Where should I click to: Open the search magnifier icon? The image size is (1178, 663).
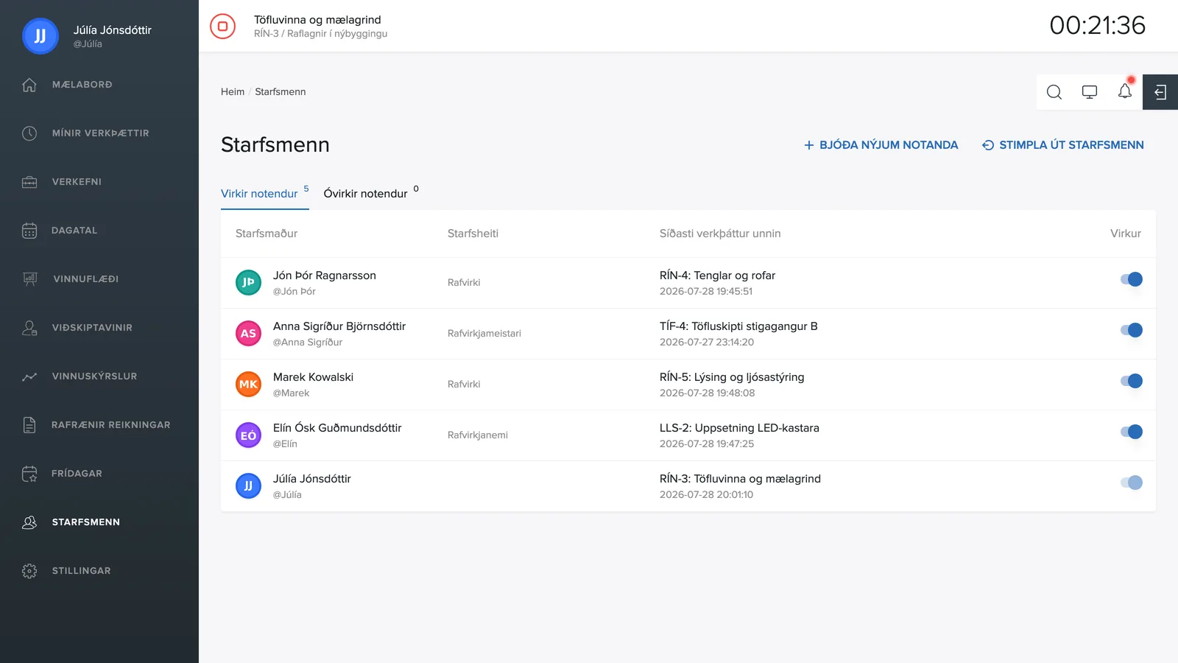click(x=1054, y=92)
